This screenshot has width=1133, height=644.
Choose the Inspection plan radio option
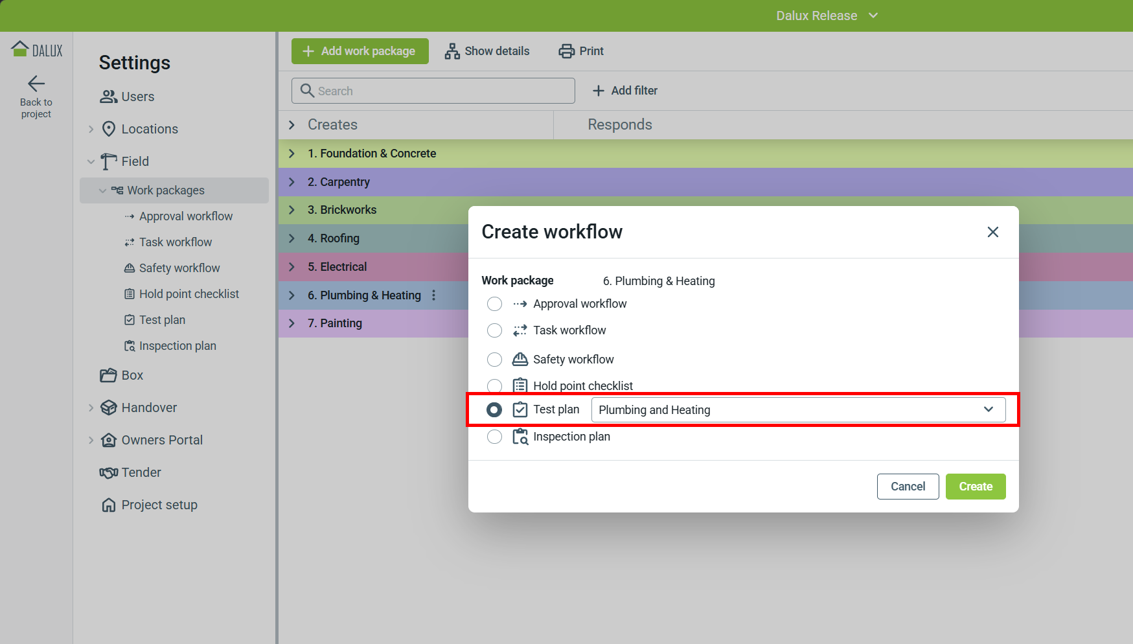click(494, 437)
